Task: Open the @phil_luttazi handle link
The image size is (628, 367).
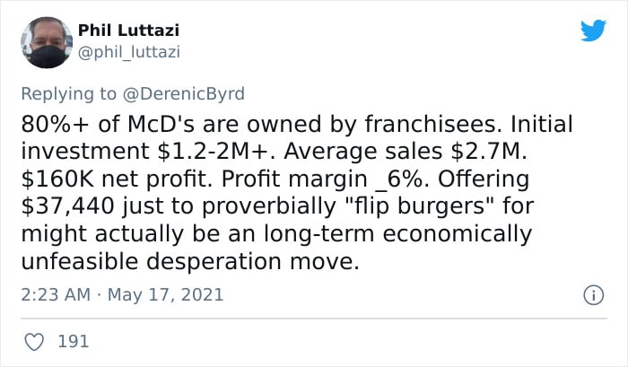Action: (x=129, y=52)
